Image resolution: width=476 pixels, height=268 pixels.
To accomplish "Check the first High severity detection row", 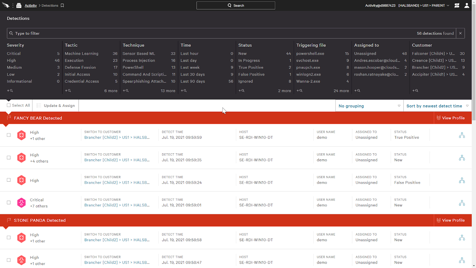I will [8, 135].
